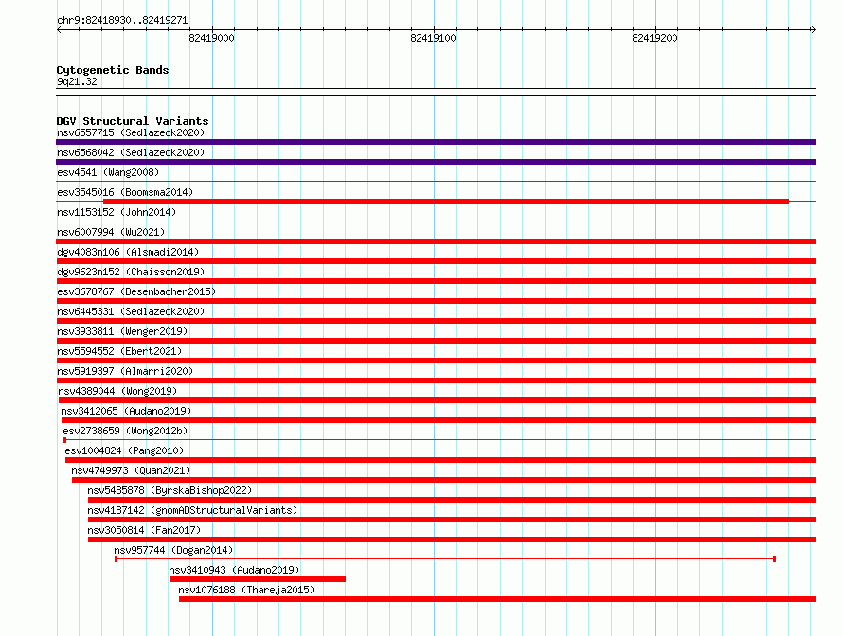Select the nsv4749973 (Quan2021) red bar
Image resolution: width=843 pixels, height=636 pixels.
pos(444,480)
